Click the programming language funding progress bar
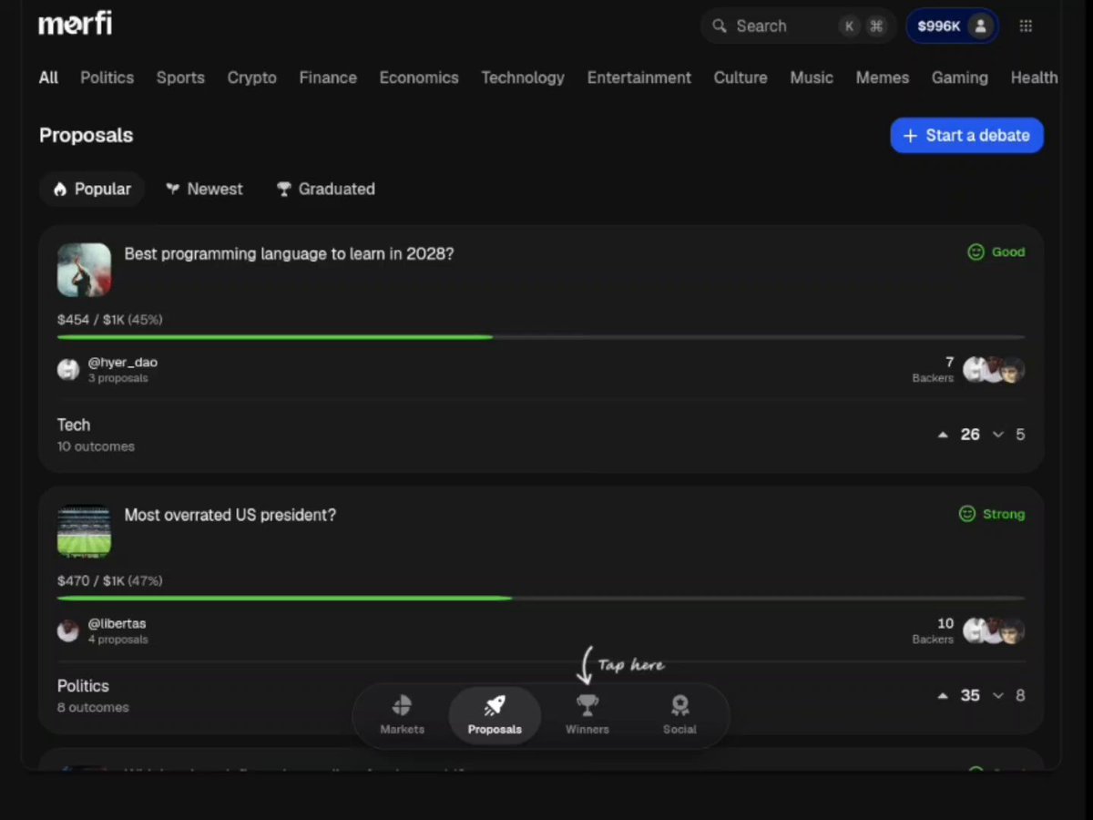 [x=541, y=337]
